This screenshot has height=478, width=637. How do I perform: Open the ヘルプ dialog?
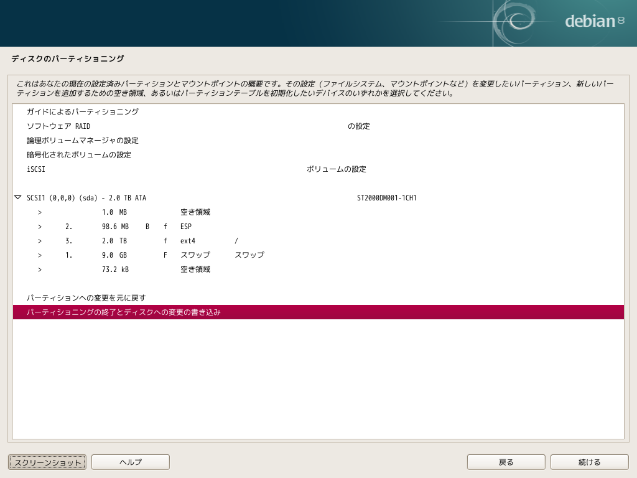pyautogui.click(x=130, y=462)
